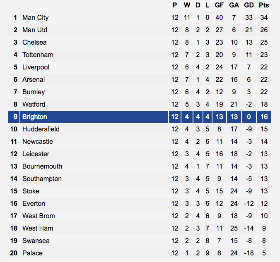The height and width of the screenshot is (262, 280).
Task: Open the Man Utd team entry
Action: coord(35,30)
